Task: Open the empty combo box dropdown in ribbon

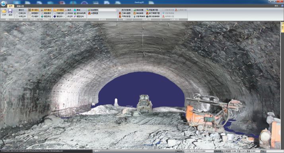Action: click(107, 10)
